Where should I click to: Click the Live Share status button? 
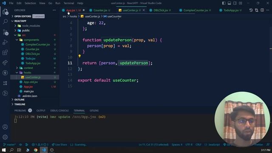click(59, 144)
